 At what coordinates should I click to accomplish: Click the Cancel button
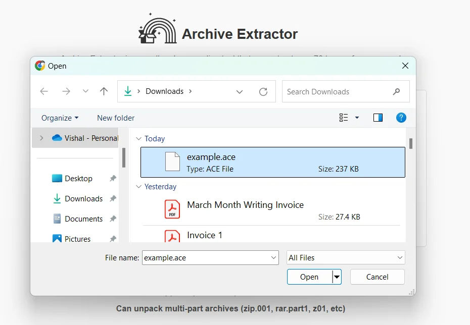378,277
